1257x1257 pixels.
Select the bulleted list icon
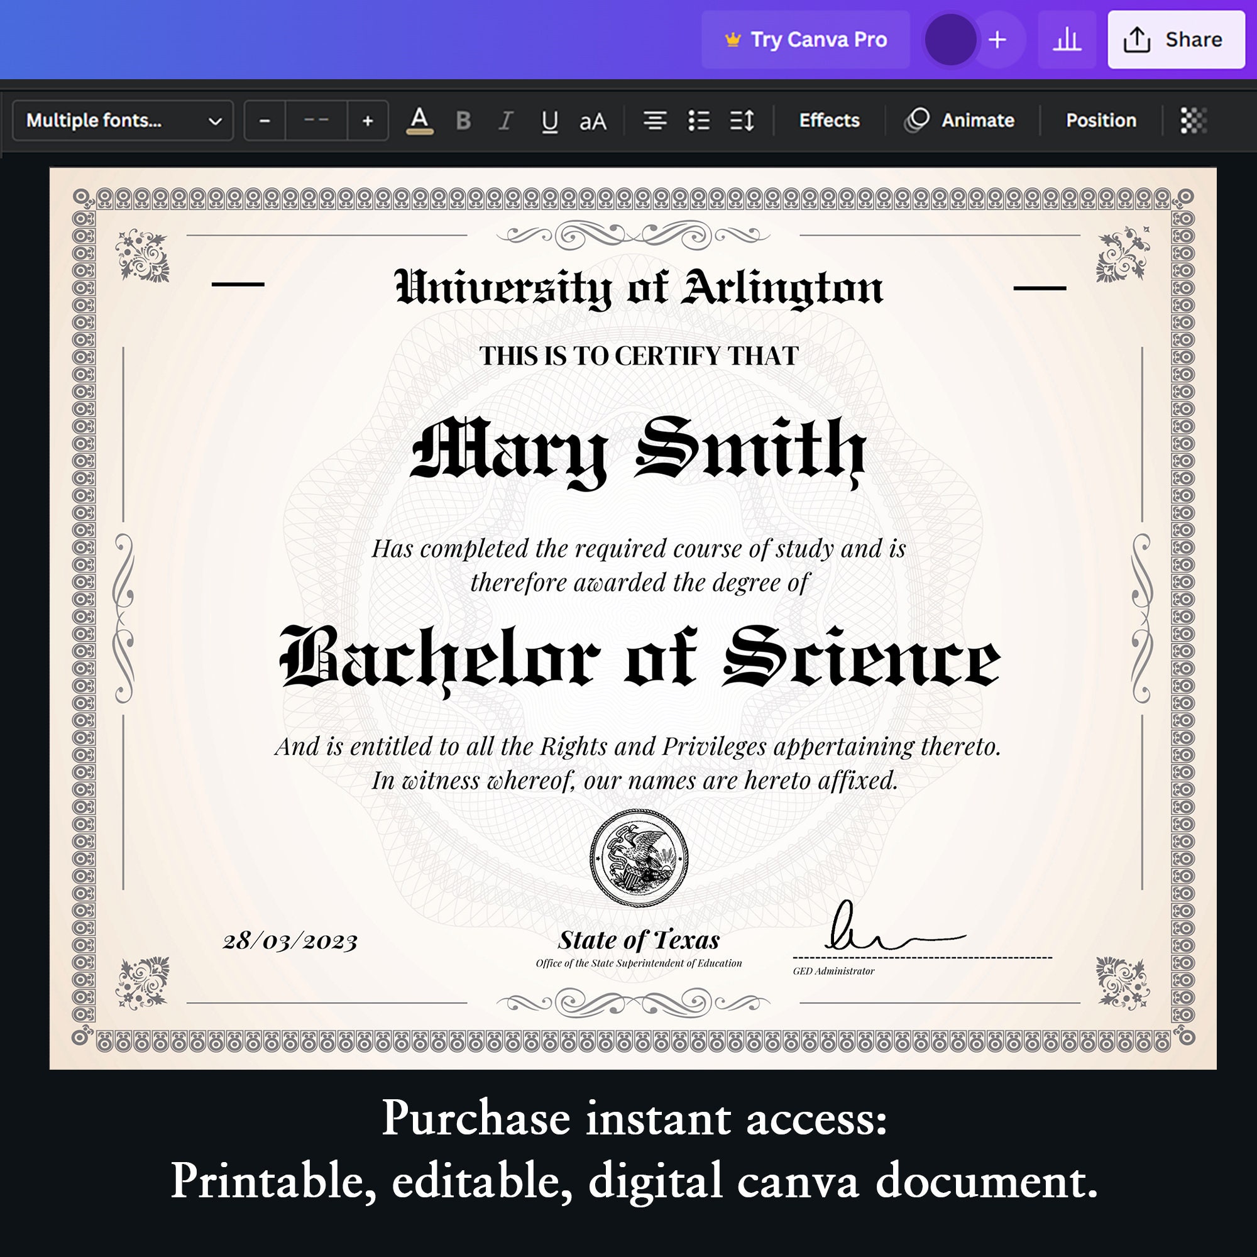[x=698, y=121]
